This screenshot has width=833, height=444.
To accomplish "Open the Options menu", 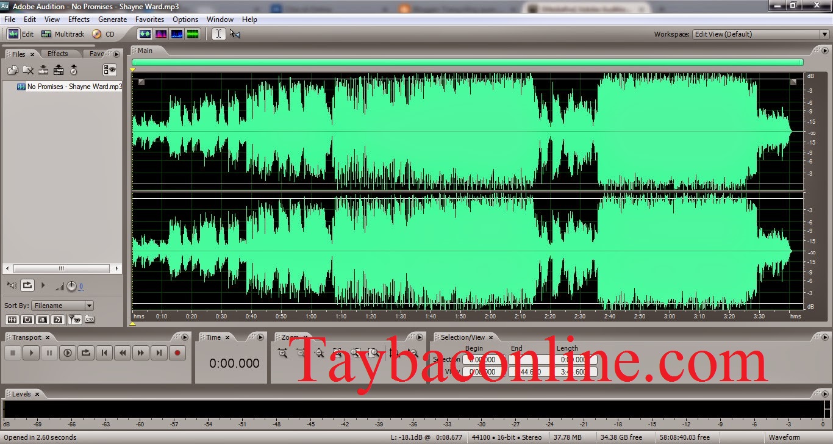I will click(x=185, y=20).
